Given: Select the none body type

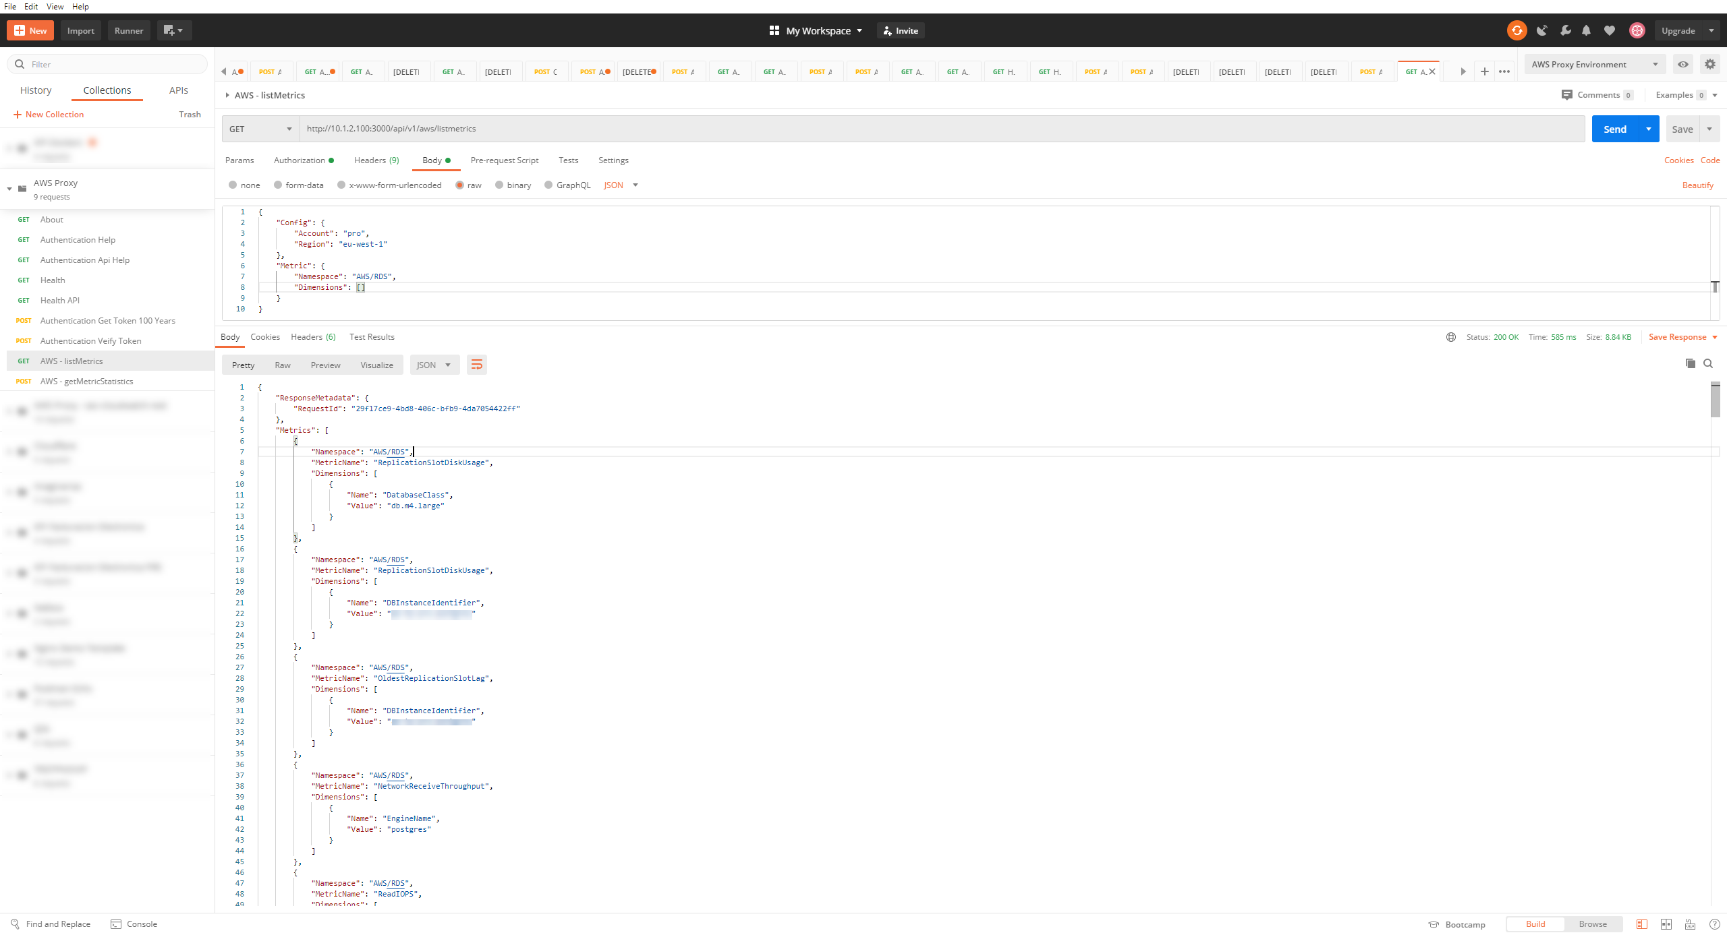Looking at the screenshot, I should (233, 185).
